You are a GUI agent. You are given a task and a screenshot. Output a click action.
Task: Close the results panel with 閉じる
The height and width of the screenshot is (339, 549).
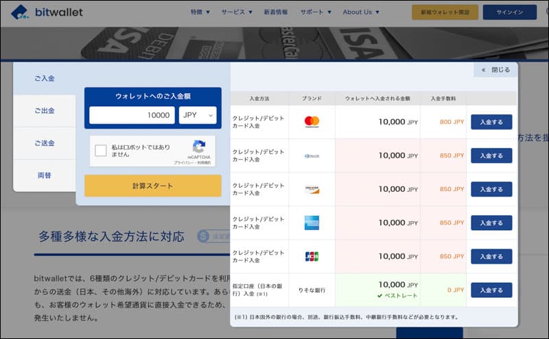click(495, 70)
